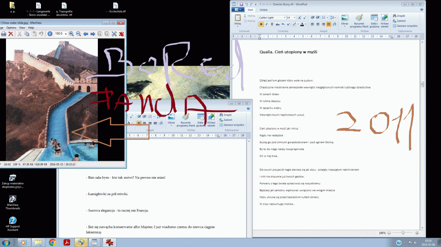Viewport: 441px width, 247px height.
Task: Delete the image using the red X icon
Action: coord(11,34)
